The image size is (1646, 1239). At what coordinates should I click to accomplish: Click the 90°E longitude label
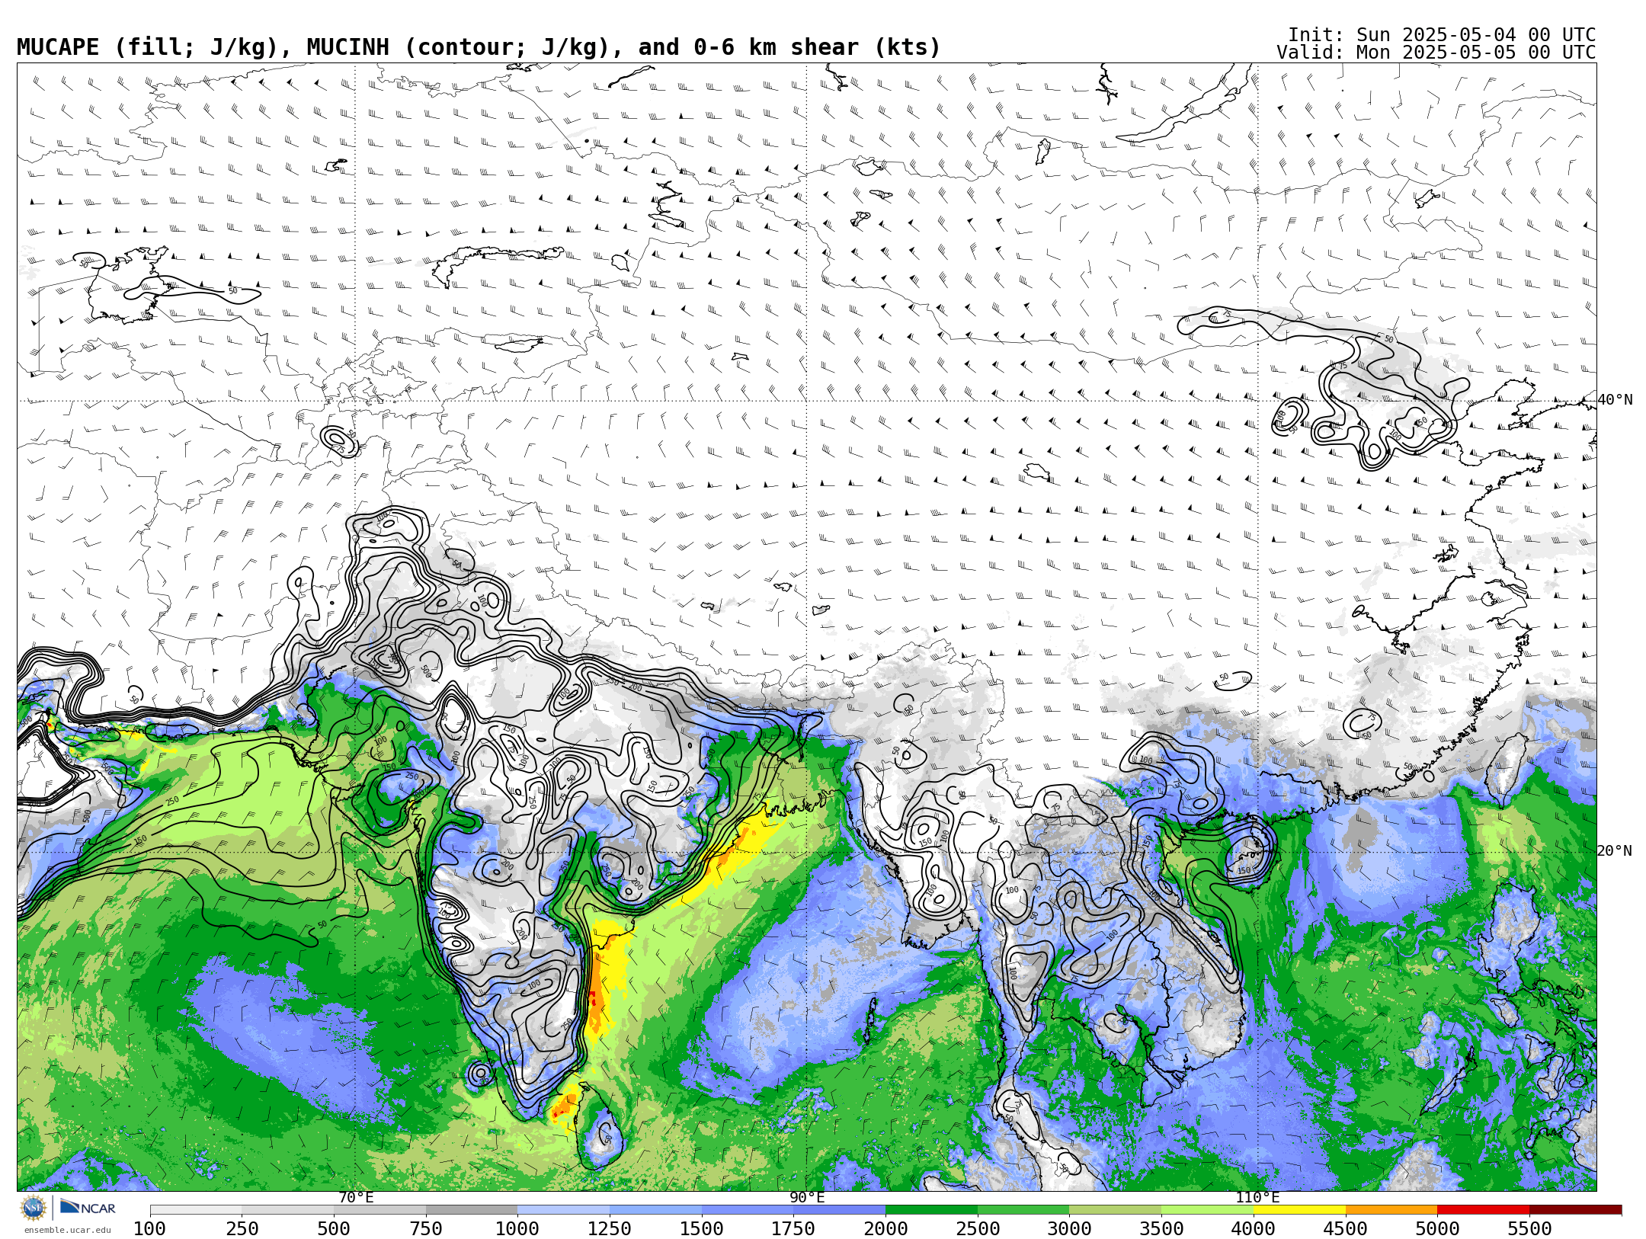[x=807, y=1197]
